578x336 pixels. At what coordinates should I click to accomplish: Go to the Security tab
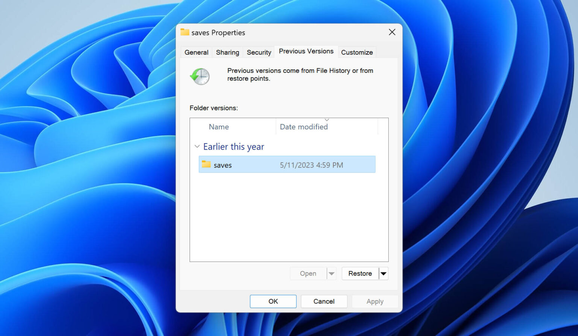(x=259, y=52)
